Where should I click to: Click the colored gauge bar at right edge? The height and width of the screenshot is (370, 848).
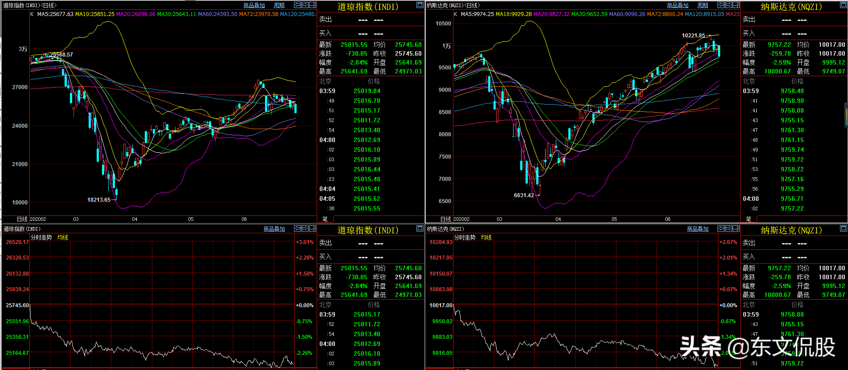846,115
